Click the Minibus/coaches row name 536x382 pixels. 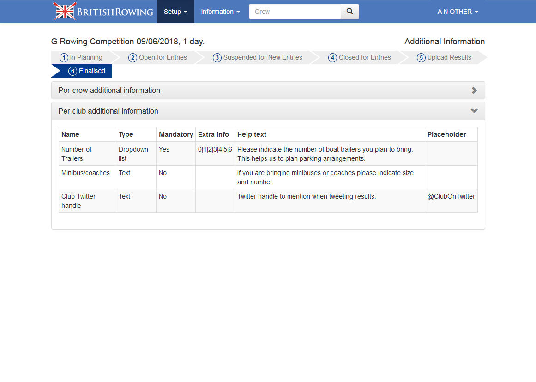[x=86, y=173]
